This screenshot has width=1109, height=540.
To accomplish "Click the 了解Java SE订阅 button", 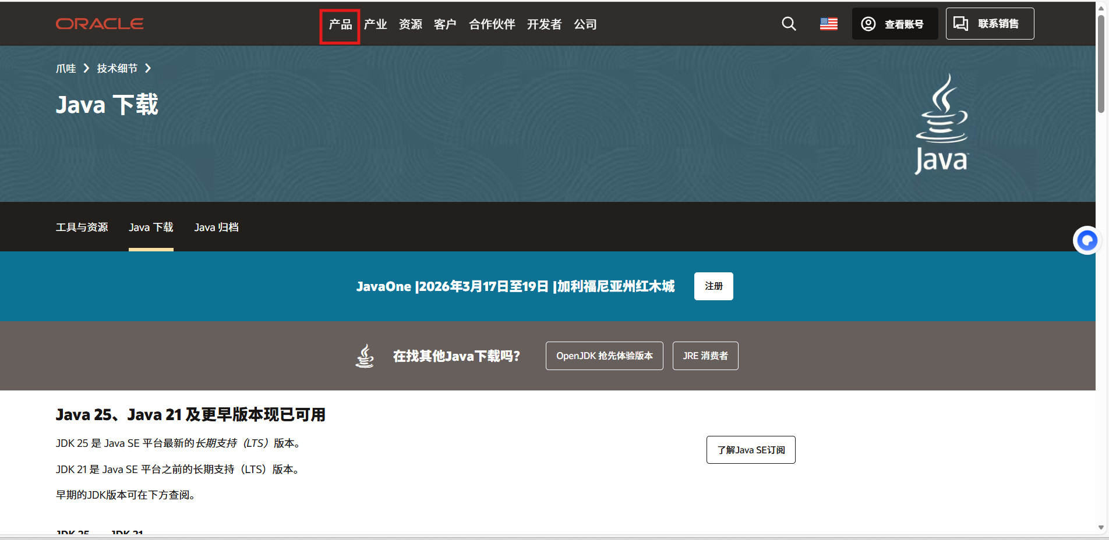I will 751,450.
